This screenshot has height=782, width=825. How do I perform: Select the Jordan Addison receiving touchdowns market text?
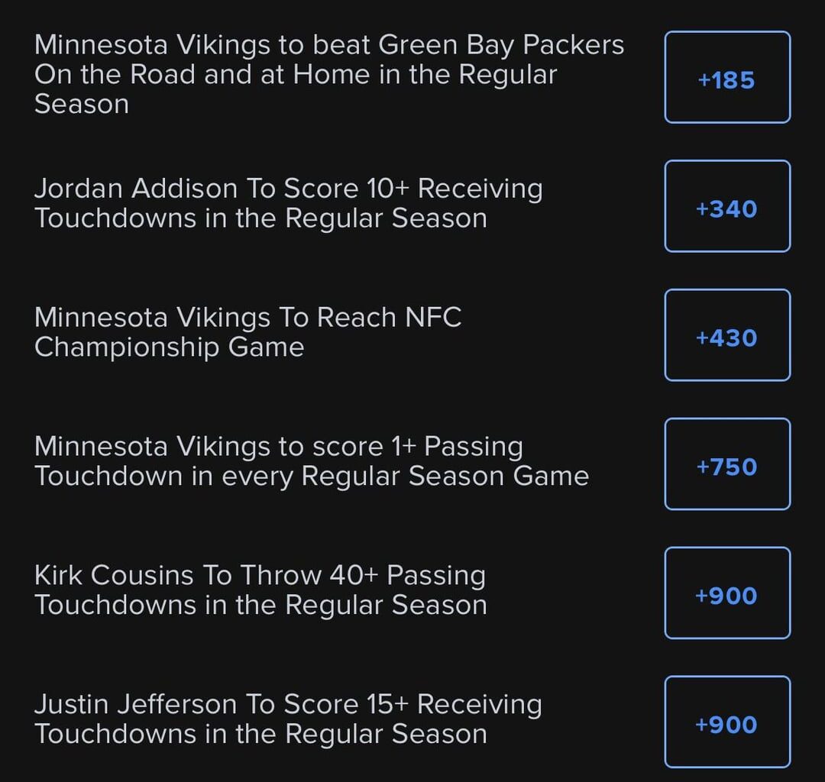pos(288,203)
